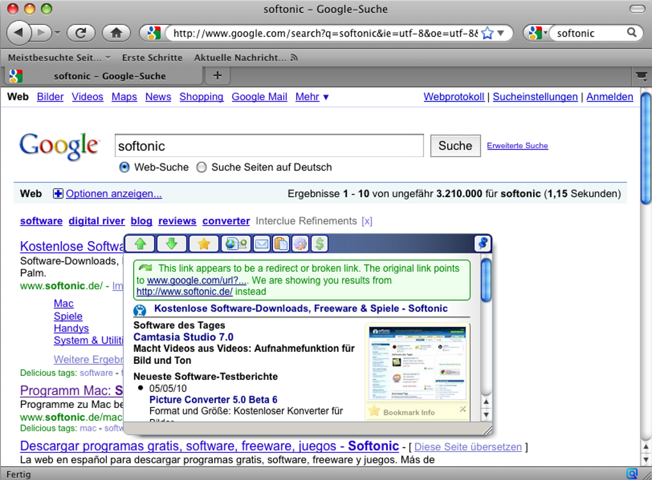Pin the popup with the blue pushpin icon
652x480 pixels.
point(483,243)
